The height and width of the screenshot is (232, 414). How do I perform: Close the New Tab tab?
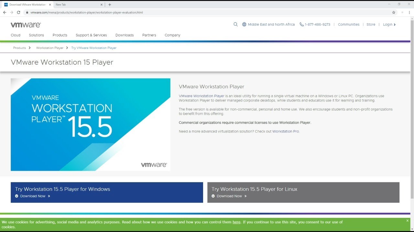coord(102,5)
